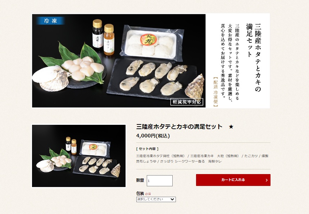The image size is (309, 214).
Task: Open the 包装 選択してください dropdown
Action: tap(156, 199)
